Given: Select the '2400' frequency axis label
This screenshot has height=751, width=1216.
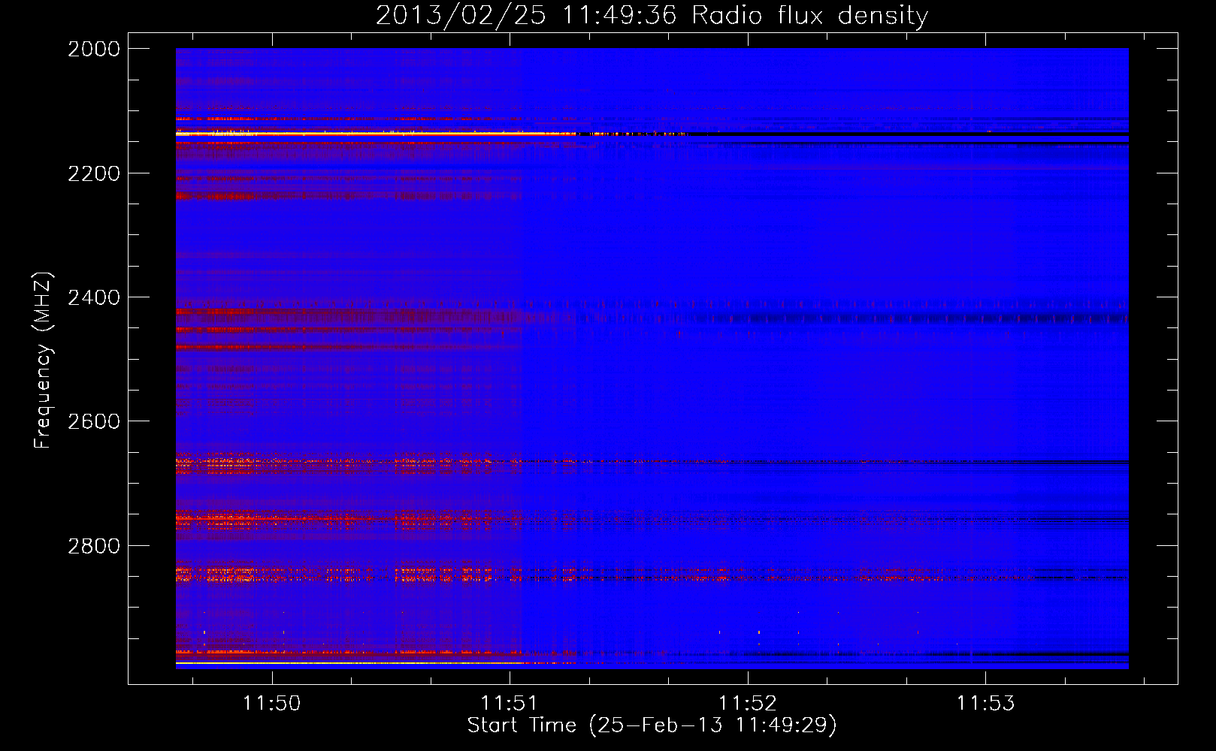Looking at the screenshot, I should pos(94,297).
